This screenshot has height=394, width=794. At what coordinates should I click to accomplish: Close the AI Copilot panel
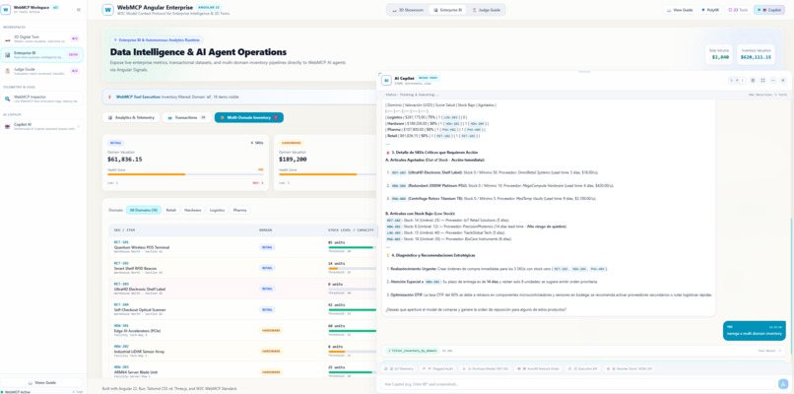(783, 80)
